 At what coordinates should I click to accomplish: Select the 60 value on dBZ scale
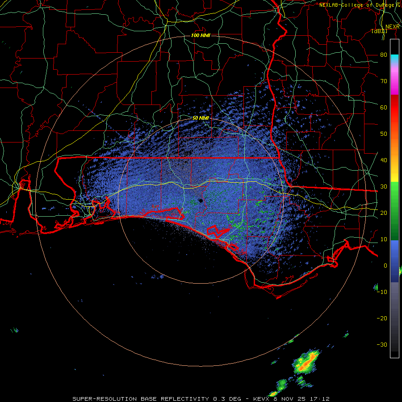click(384, 107)
